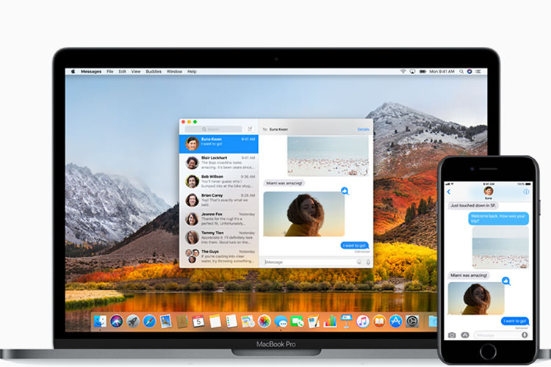Click the Mon 9:41 AM clock
Screen dimensions: 551x367
442,71
